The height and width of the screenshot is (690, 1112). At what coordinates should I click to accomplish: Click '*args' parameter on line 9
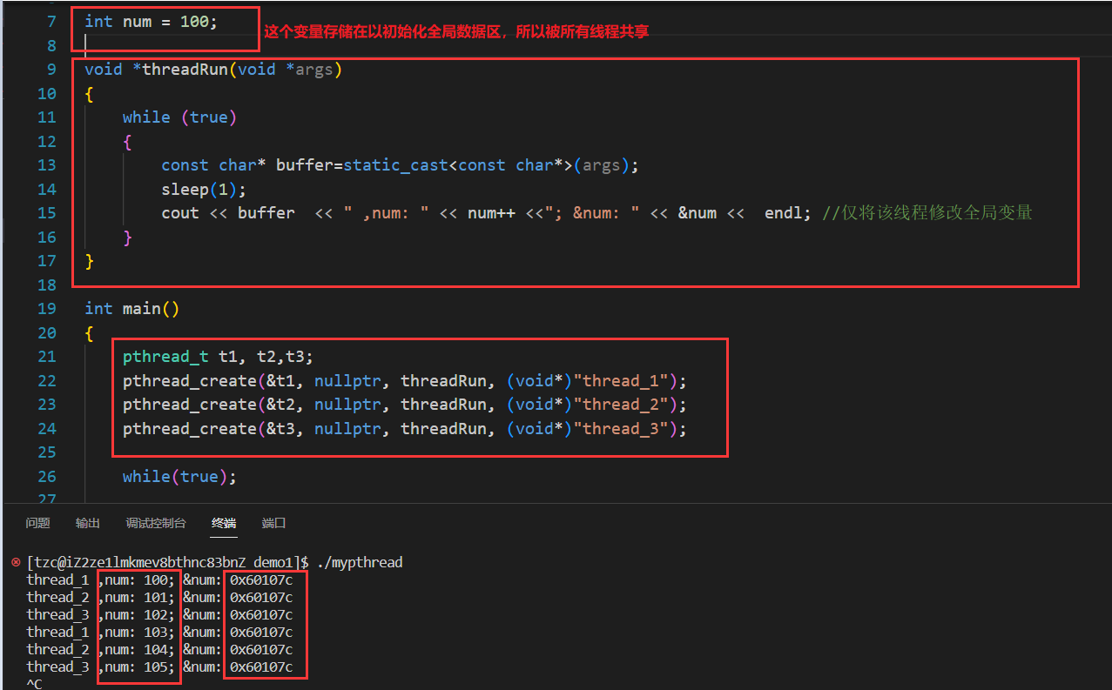[309, 70]
